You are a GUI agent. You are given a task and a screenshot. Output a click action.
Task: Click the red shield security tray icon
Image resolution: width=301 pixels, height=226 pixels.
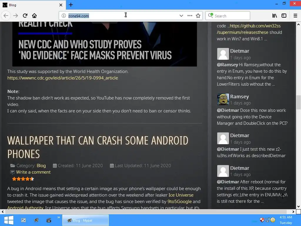(x=262, y=220)
